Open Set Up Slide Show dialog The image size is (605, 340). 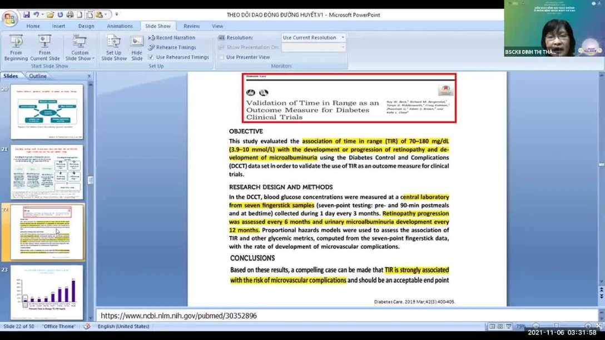coord(114,47)
